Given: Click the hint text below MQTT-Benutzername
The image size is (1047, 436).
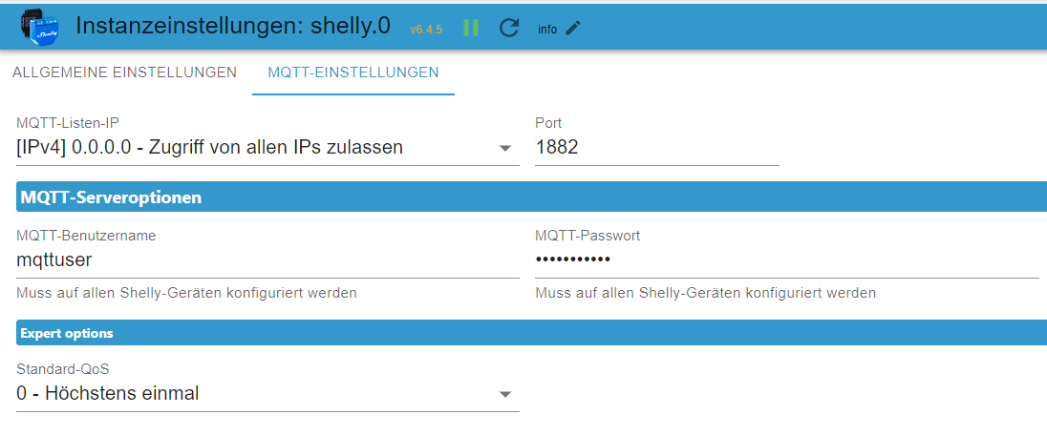Looking at the screenshot, I should click(187, 293).
